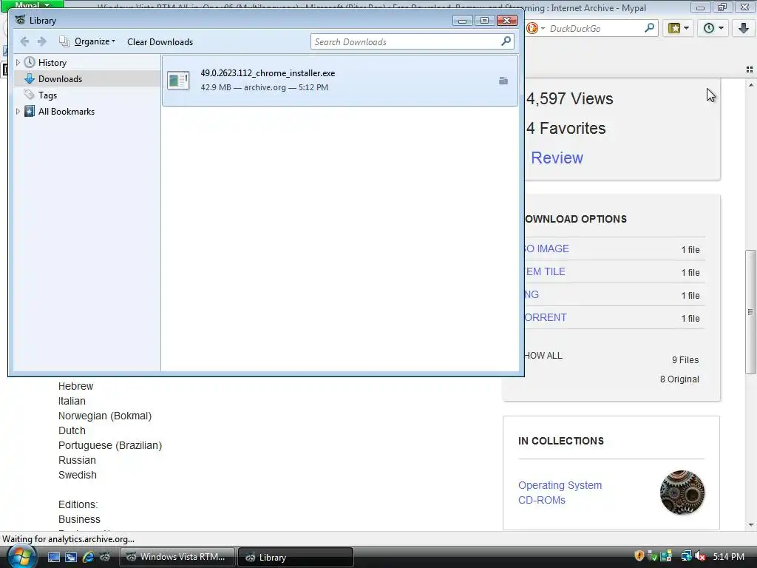Click the Hebrew language text
757x568 pixels.
click(x=76, y=386)
